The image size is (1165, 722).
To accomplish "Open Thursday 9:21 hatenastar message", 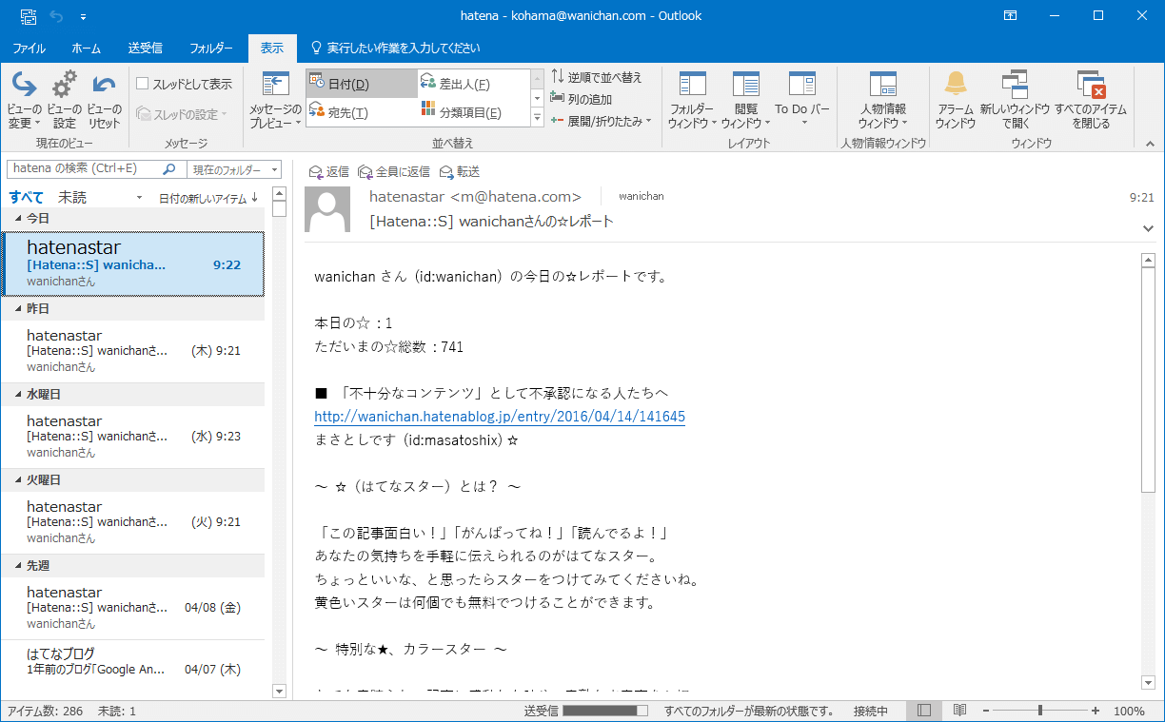I will (134, 352).
